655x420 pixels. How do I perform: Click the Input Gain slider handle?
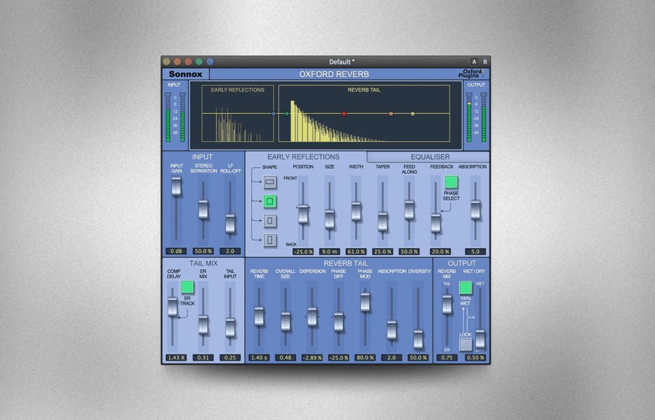[x=176, y=186]
